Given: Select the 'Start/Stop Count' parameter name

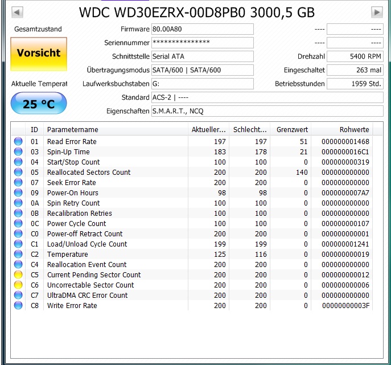Looking at the screenshot, I should click(73, 162).
